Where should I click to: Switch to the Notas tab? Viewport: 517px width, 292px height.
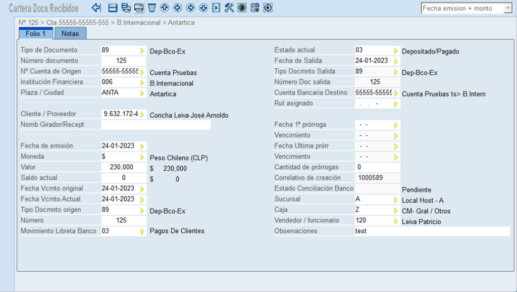[70, 33]
